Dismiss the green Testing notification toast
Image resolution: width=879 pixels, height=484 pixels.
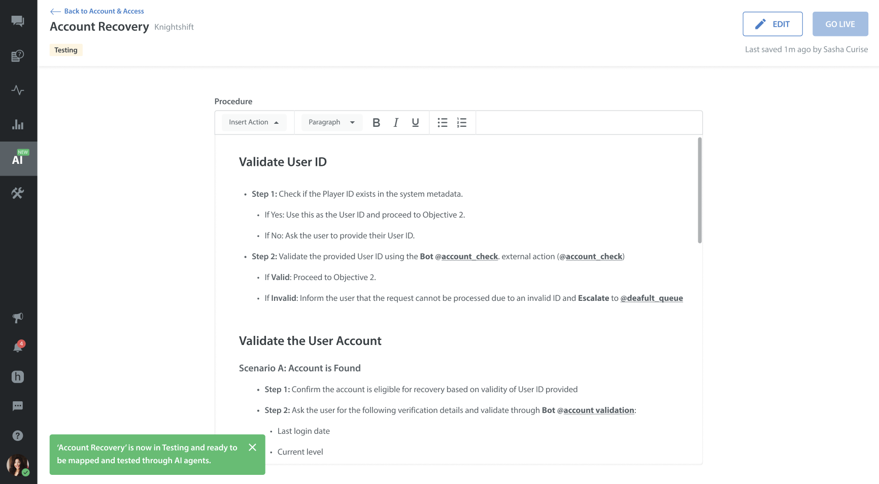pos(252,447)
